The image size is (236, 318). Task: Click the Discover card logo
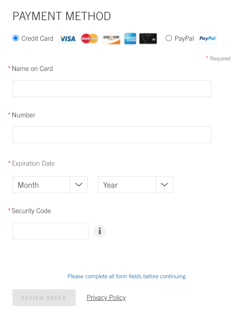(x=111, y=39)
